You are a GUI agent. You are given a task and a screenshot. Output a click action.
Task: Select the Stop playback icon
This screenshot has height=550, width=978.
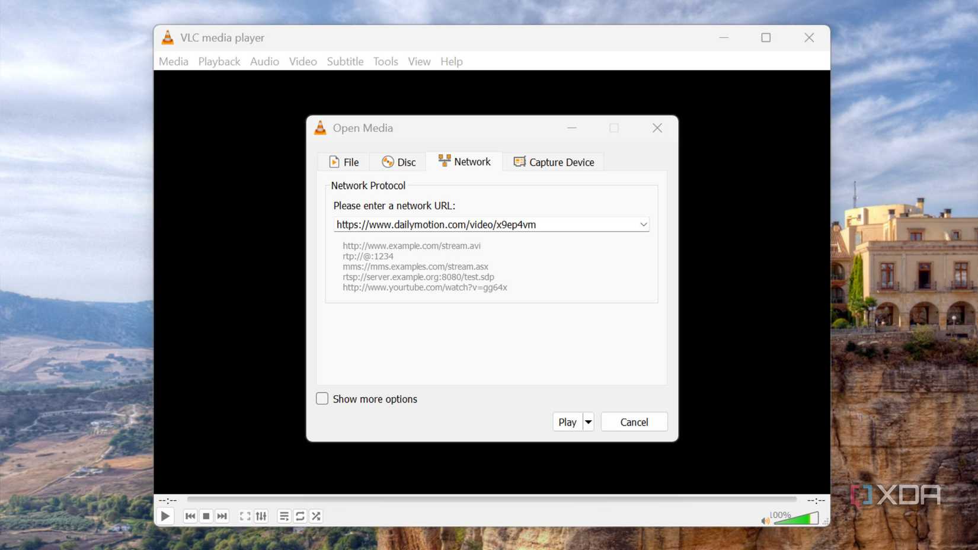pyautogui.click(x=206, y=516)
